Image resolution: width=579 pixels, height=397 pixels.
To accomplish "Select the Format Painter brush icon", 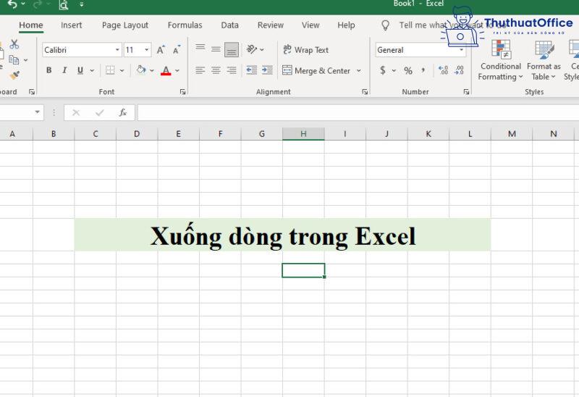I will click(x=14, y=75).
